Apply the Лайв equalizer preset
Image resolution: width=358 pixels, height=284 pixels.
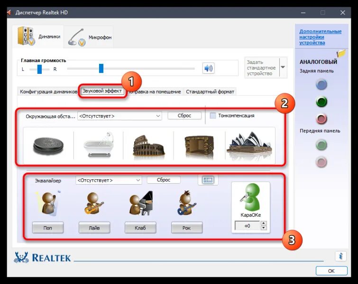point(94,228)
